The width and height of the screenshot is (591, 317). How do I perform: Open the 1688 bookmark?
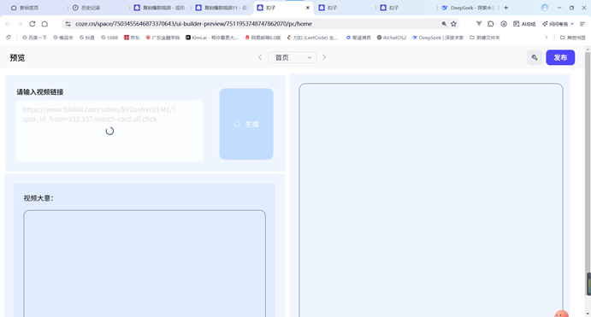pos(109,38)
